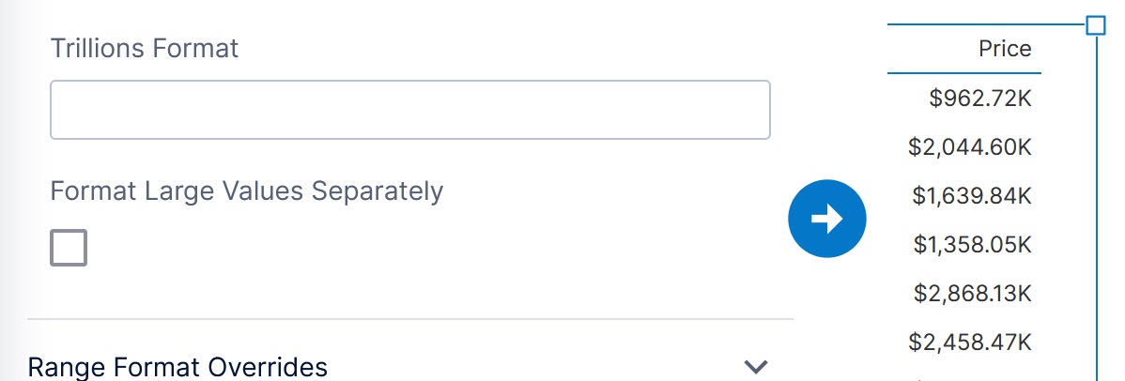Select the $2,044.60K price cell
The height and width of the screenshot is (381, 1125).
970,146
